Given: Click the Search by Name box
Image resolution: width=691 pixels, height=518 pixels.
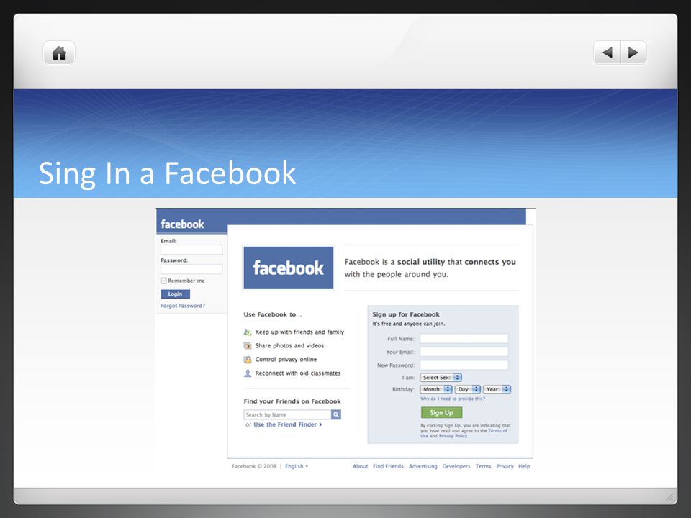Looking at the screenshot, I should point(287,414).
